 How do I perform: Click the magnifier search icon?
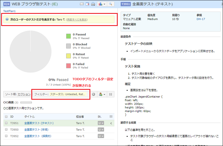click(x=111, y=4)
